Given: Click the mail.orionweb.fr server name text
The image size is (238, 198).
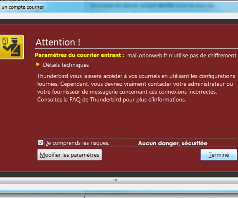Looking at the screenshot, I should click(x=147, y=55).
